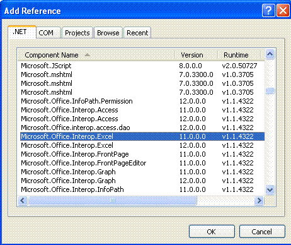
Task: Open the COM tab
Action: [48, 33]
